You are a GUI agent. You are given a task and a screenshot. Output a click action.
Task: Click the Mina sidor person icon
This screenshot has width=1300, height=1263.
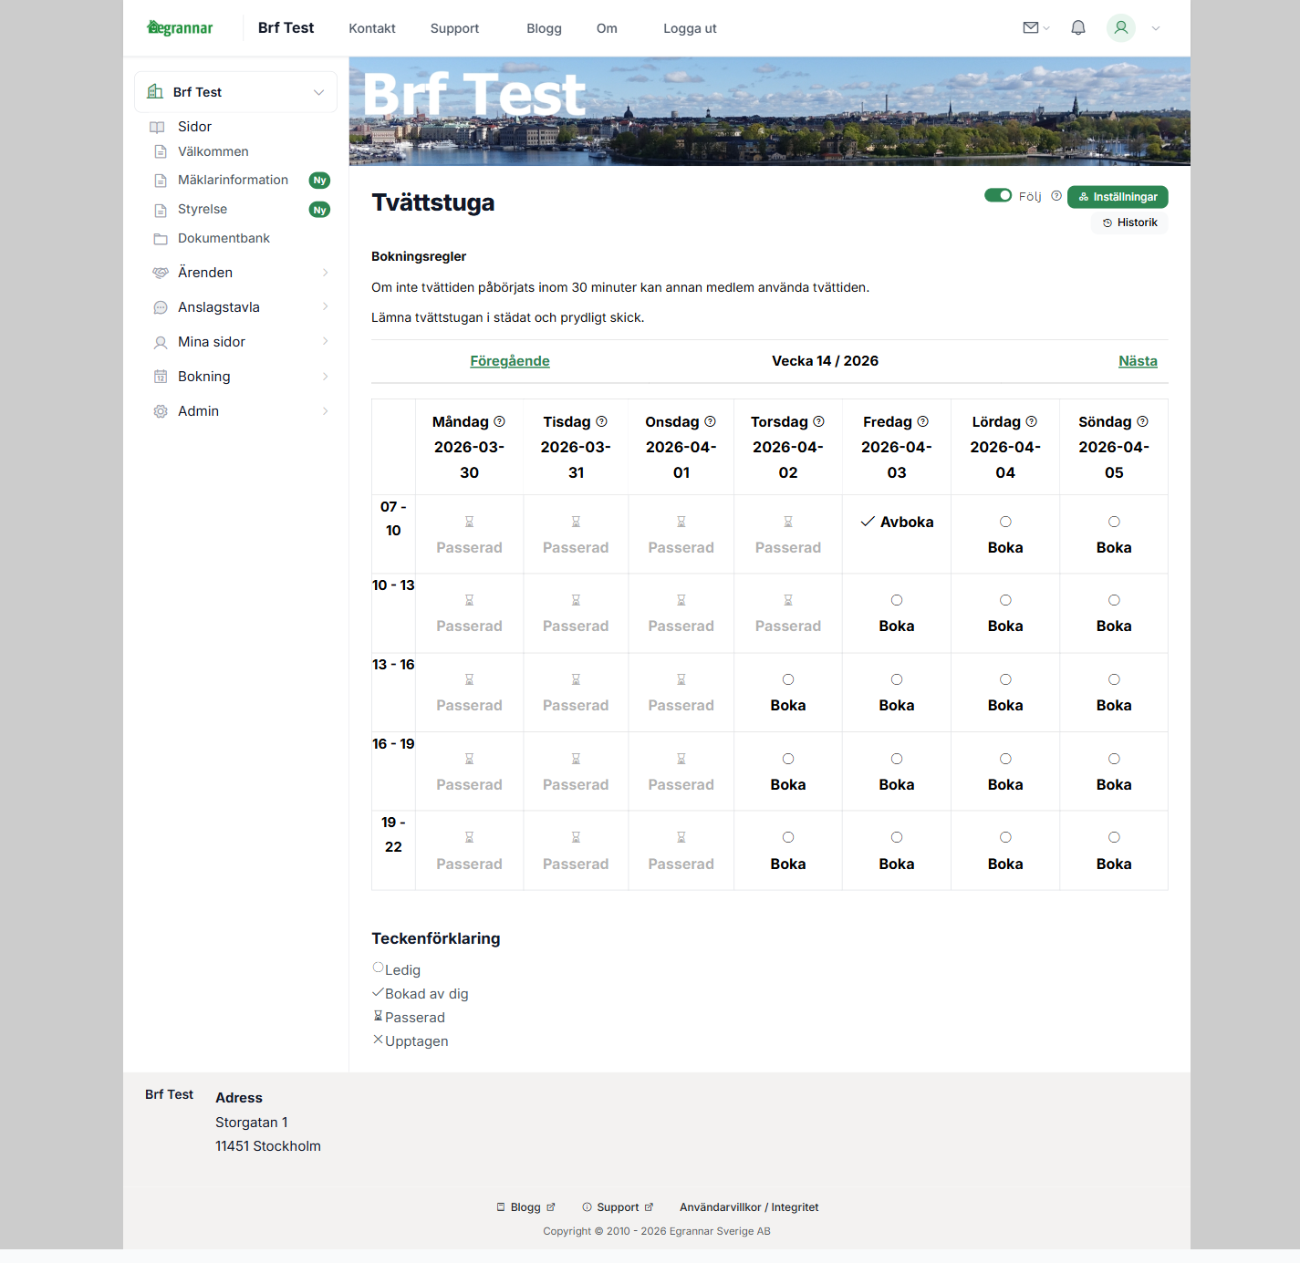[160, 342]
